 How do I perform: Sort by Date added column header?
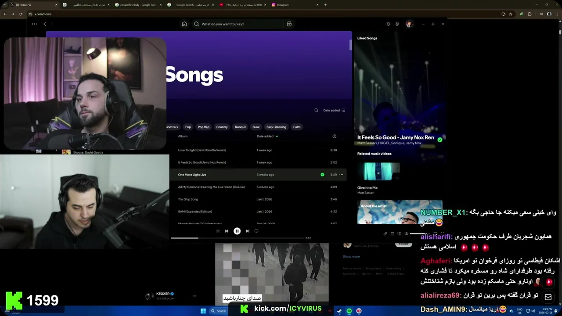tap(267, 136)
